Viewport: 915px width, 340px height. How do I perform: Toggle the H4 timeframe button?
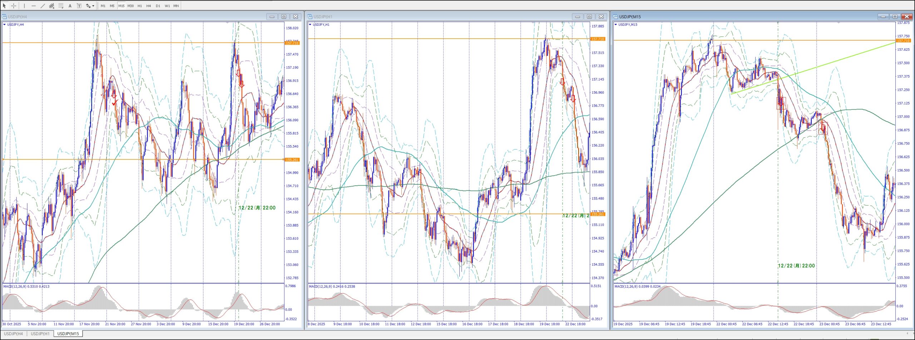(x=149, y=6)
